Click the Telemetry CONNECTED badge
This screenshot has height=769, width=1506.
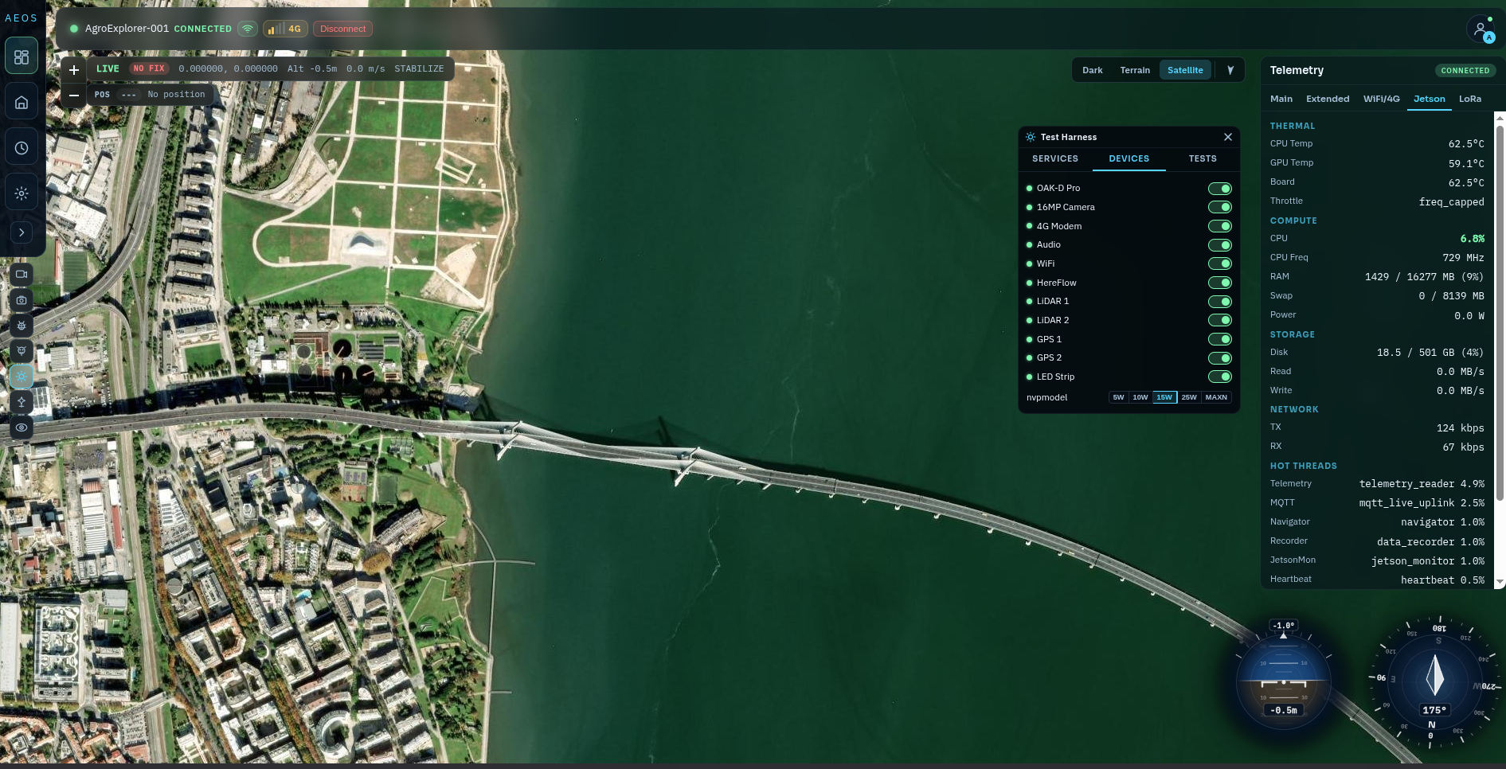(1465, 70)
